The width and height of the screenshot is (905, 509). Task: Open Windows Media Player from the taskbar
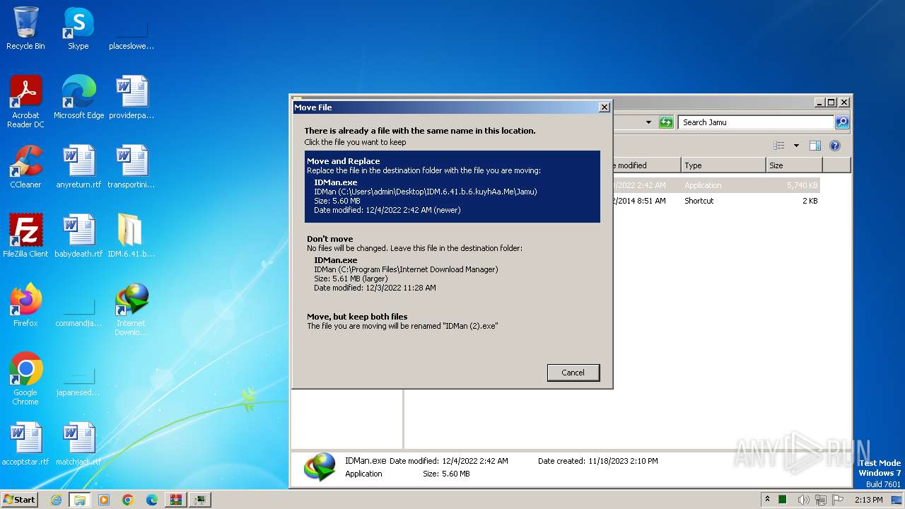pyautogui.click(x=104, y=500)
